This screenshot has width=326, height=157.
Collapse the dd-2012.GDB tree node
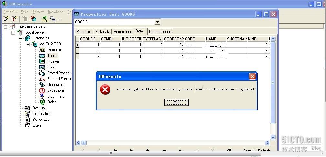[28, 44]
